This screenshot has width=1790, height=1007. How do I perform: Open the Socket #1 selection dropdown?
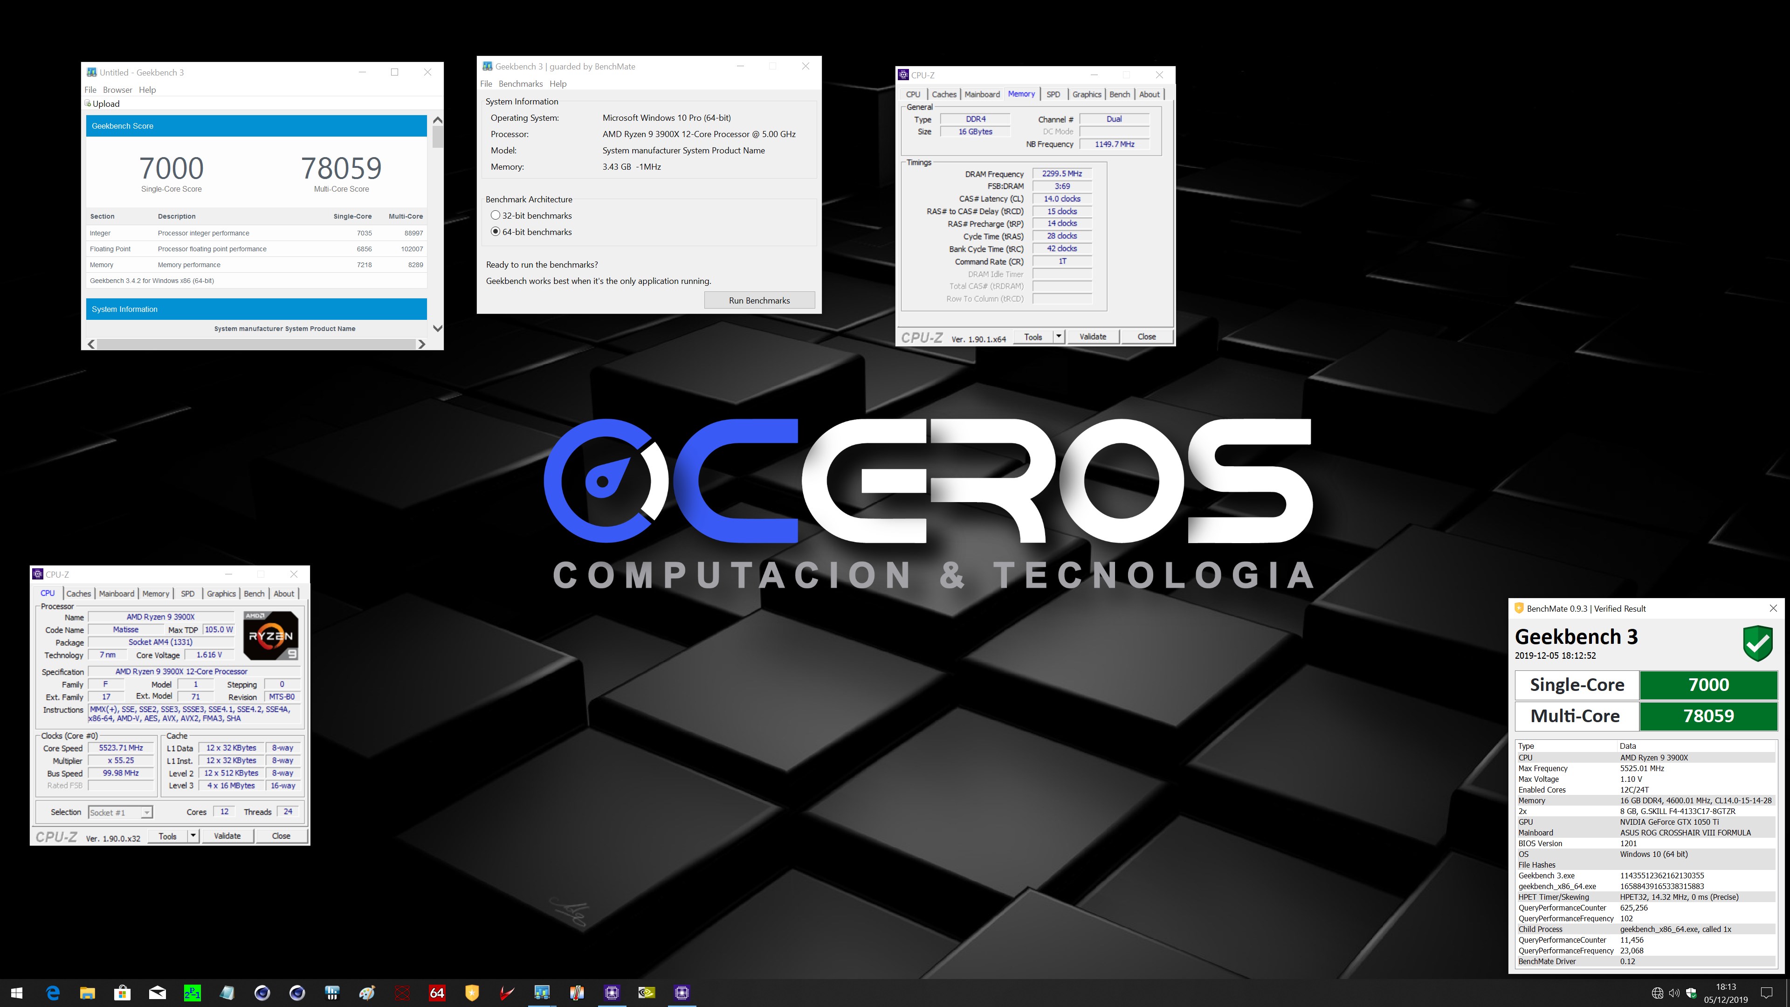(121, 813)
